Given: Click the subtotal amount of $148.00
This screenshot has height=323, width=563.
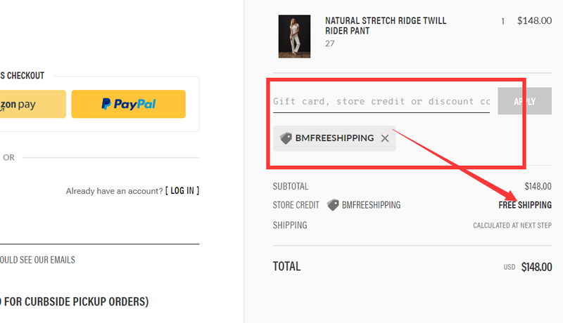Looking at the screenshot, I should click(x=538, y=186).
